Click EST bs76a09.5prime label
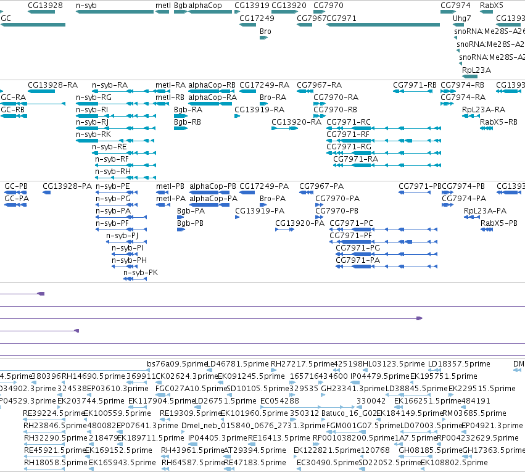 178,364
